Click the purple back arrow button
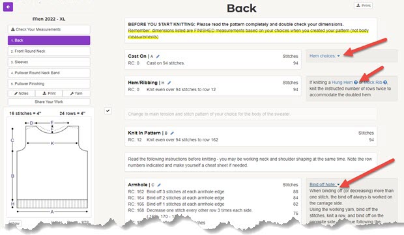This screenshot has height=235, width=404. tap(8, 7)
